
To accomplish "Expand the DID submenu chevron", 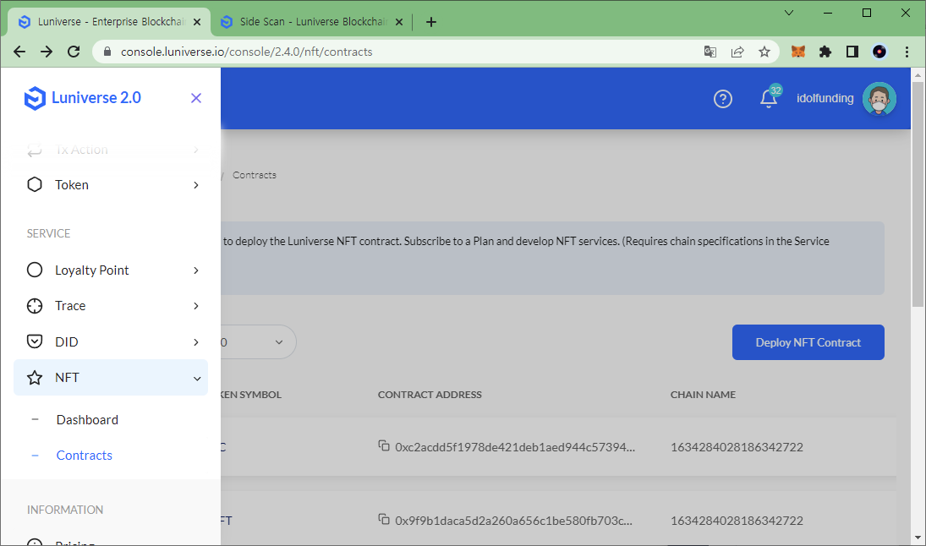I will pos(196,342).
